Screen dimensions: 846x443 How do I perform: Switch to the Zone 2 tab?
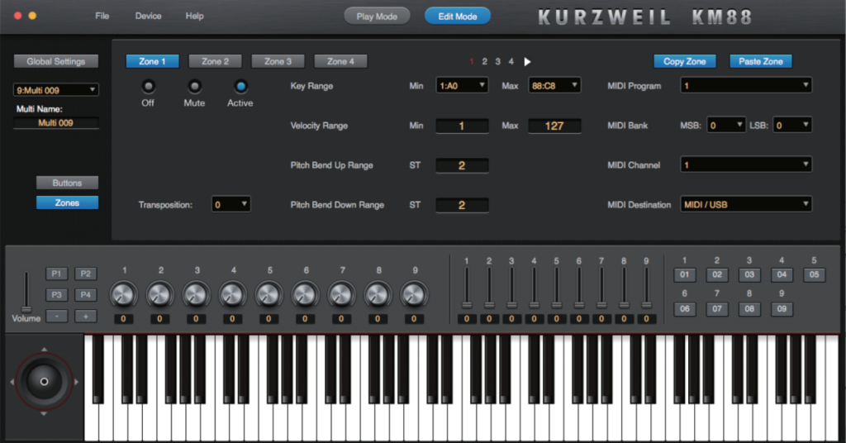pyautogui.click(x=216, y=61)
